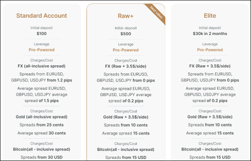This screenshot has width=251, height=161.
Task: Choose the Elite account heading
Action: point(210,16)
